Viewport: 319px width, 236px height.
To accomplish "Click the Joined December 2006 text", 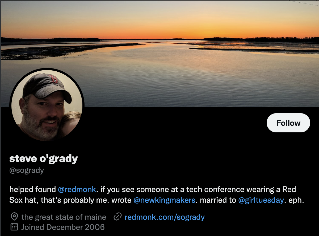I will click(x=63, y=227).
